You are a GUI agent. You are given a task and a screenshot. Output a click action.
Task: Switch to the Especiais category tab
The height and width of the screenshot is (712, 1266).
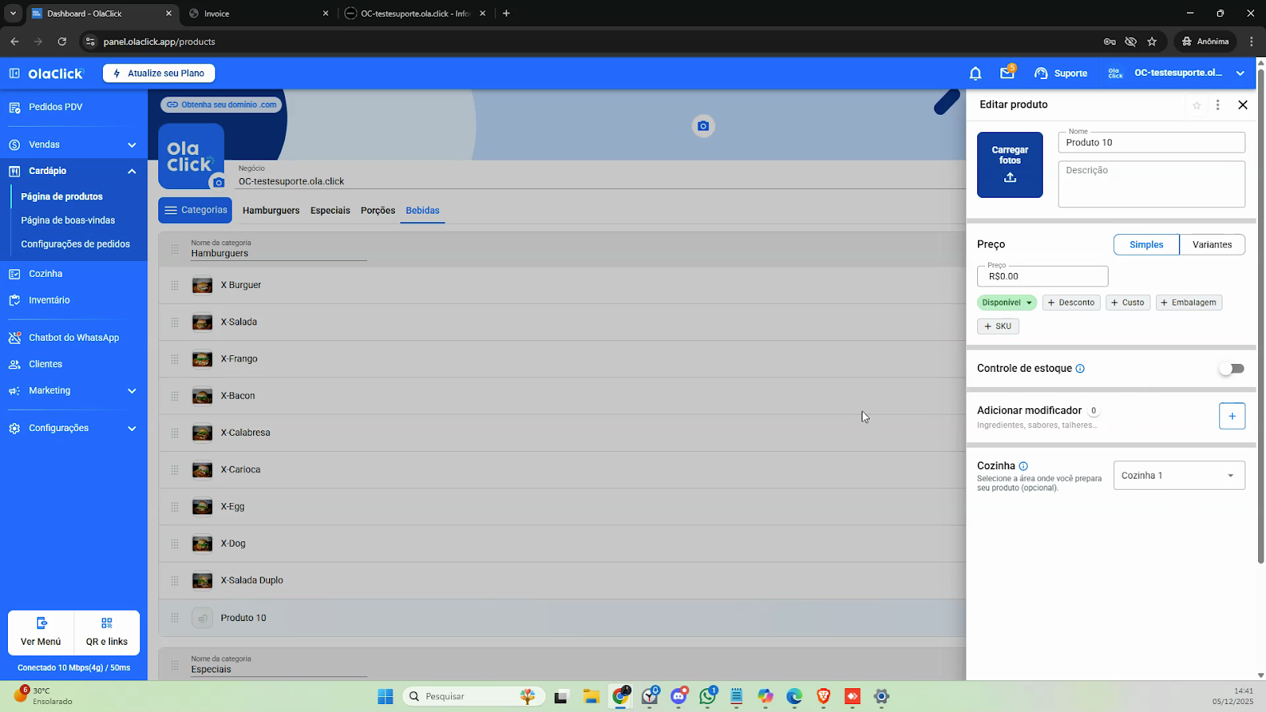pos(330,210)
